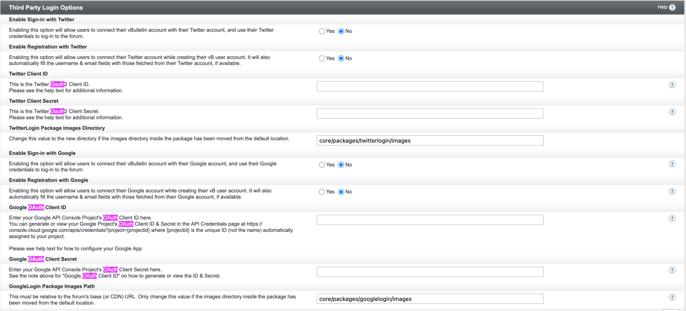Select No for Enable Registration with Twitter
Image resolution: width=686 pixels, height=311 pixels.
click(x=341, y=59)
